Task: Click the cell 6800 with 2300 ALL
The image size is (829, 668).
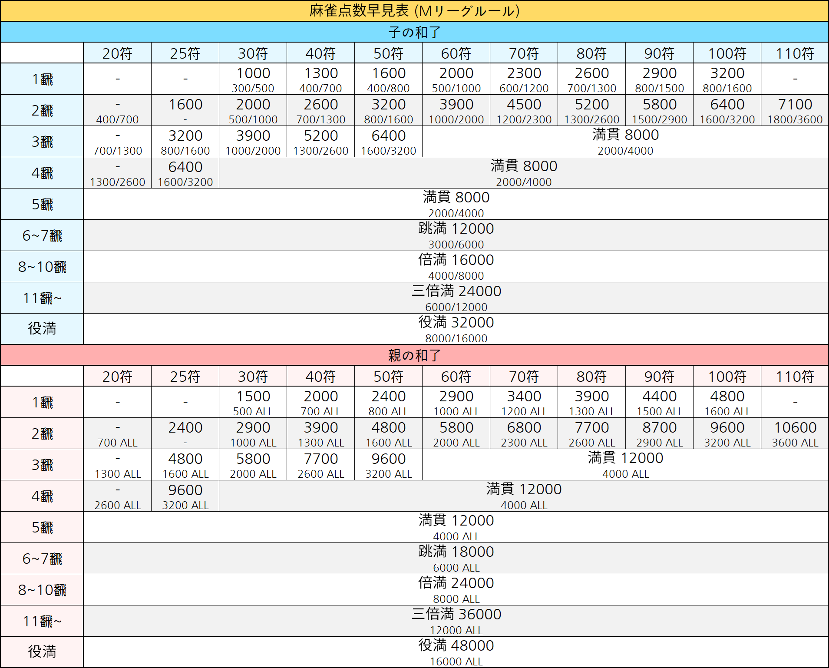Action: pyautogui.click(x=524, y=433)
